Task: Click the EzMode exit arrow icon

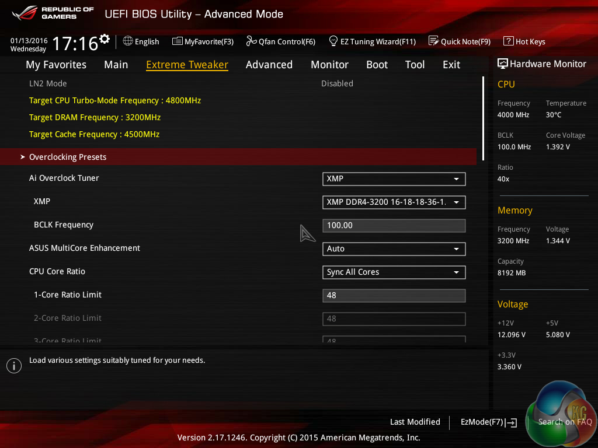Action: click(511, 422)
